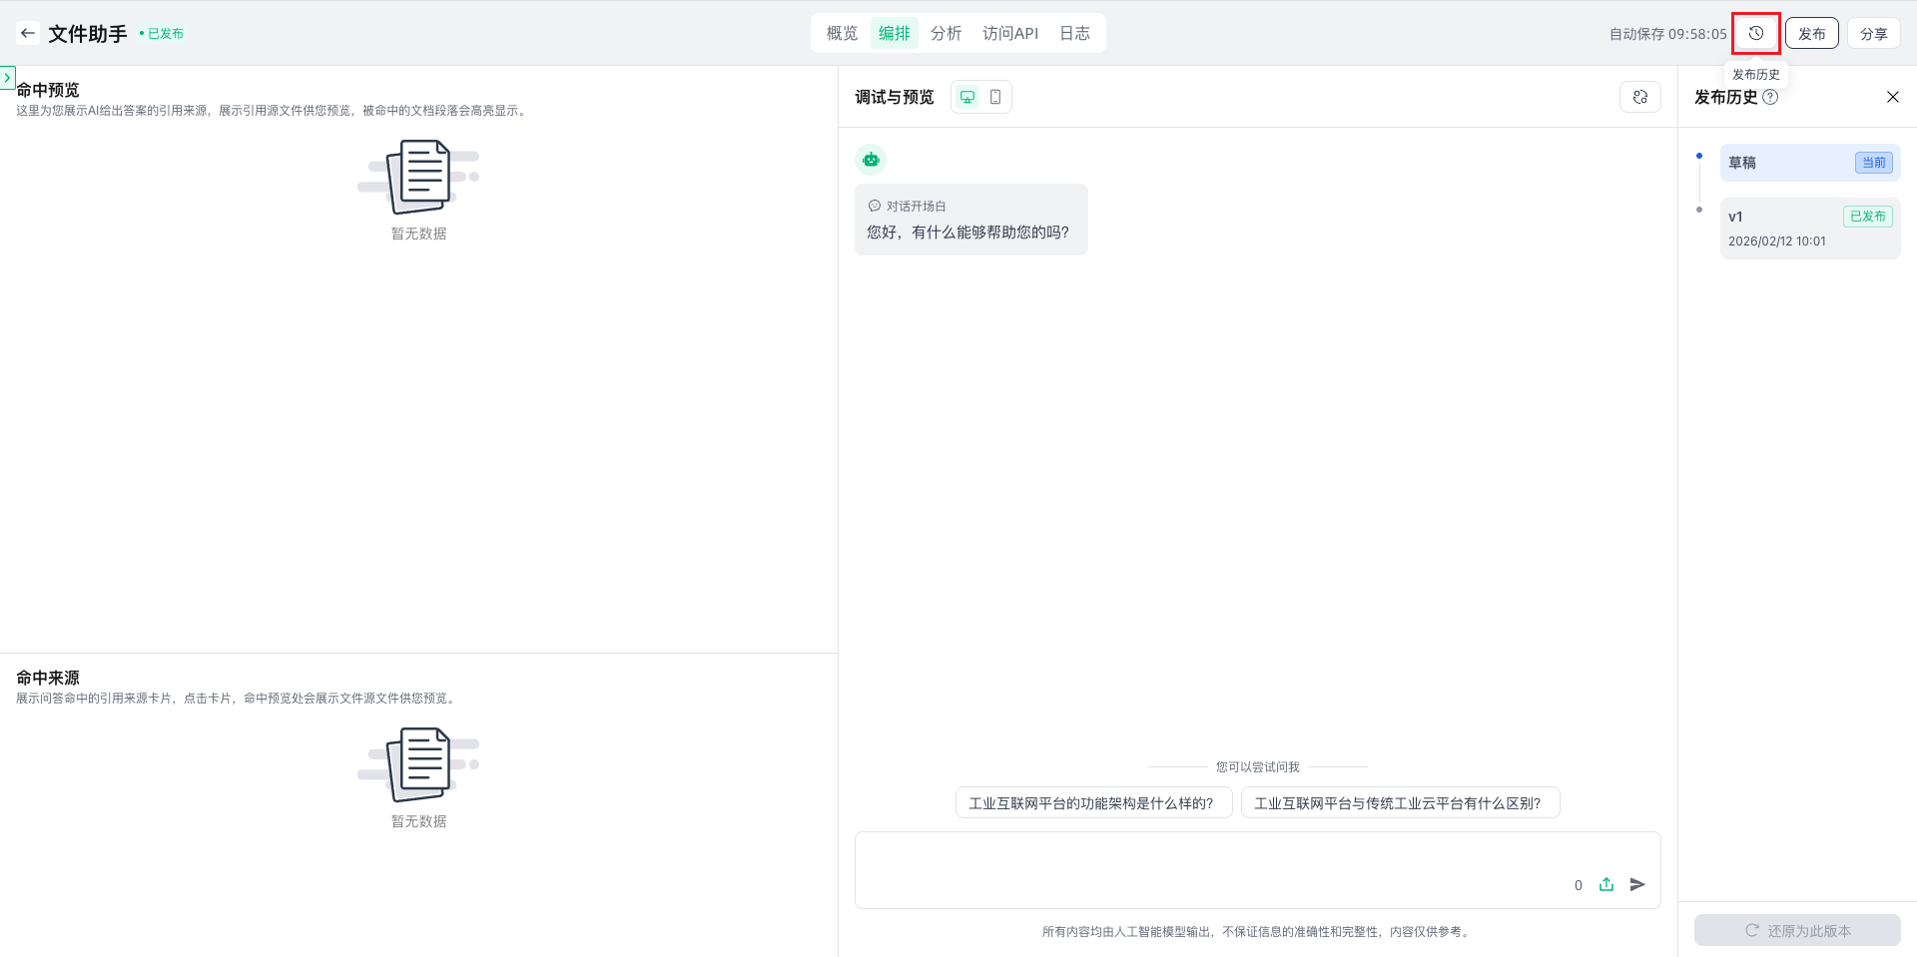This screenshot has height=957, width=1917.
Task: Go to the 分析 tab
Action: (946, 33)
